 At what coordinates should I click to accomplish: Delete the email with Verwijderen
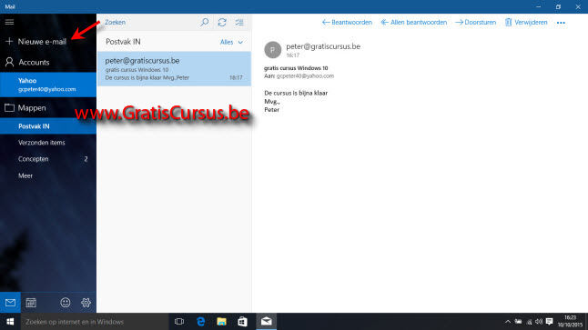[526, 23]
